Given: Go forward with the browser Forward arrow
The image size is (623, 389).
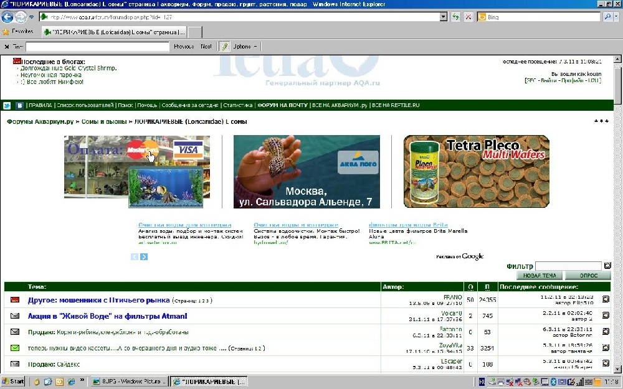Looking at the screenshot, I should pos(21,17).
